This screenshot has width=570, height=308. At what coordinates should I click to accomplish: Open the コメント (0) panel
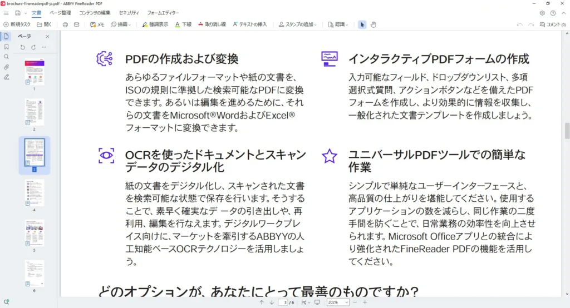pyautogui.click(x=553, y=24)
